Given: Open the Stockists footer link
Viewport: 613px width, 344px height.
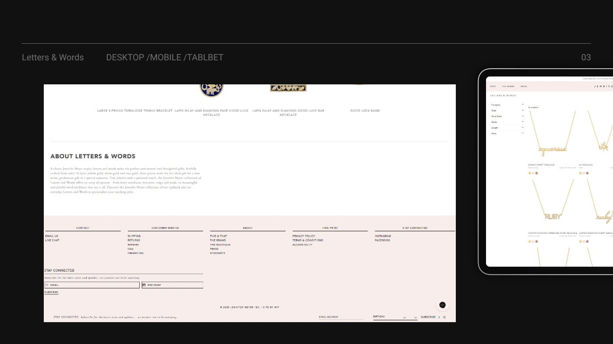Looking at the screenshot, I should (x=218, y=253).
